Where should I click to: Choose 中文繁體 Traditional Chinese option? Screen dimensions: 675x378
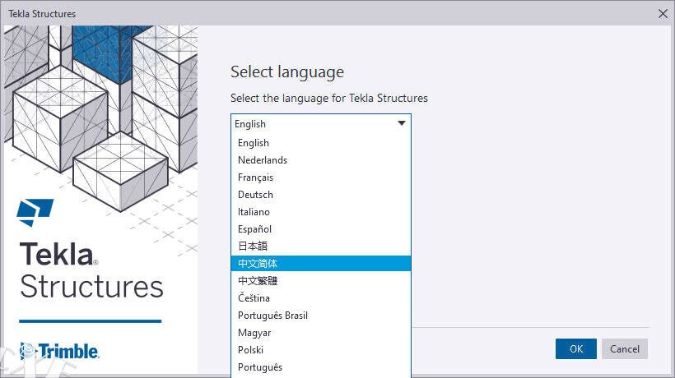pos(258,281)
